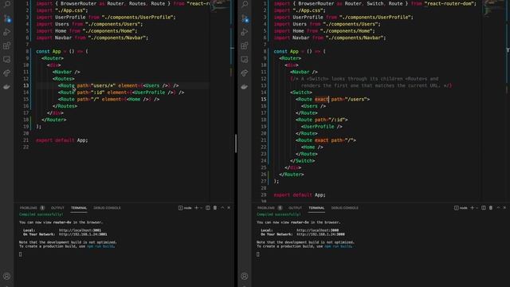Viewport: 510px width, 287px height.
Task: Click <Navbar /> on line 11, left editor
Action: (x=66, y=72)
